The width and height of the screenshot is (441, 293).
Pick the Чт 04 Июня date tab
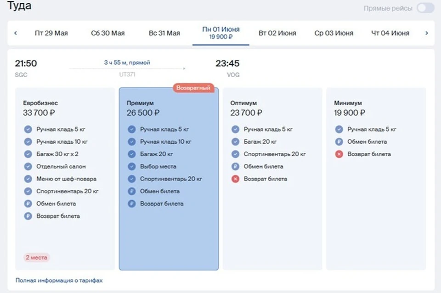pyautogui.click(x=390, y=33)
